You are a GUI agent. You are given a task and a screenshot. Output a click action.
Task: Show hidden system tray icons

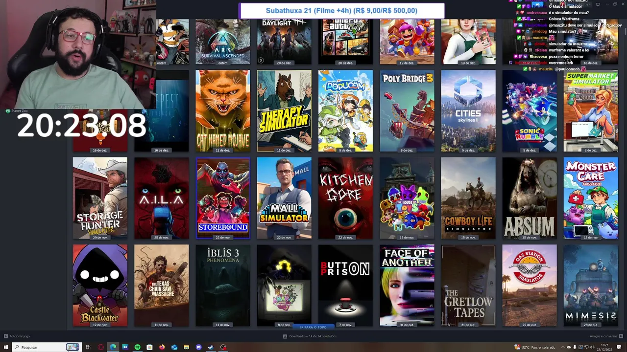click(563, 347)
